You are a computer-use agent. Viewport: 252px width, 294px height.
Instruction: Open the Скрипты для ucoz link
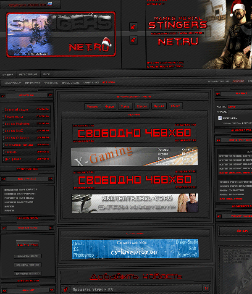[x=19, y=198]
